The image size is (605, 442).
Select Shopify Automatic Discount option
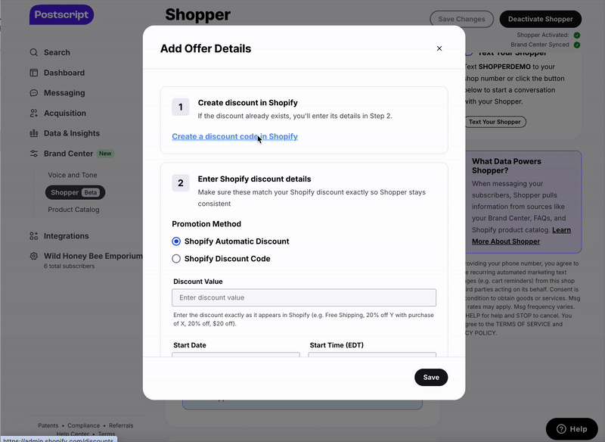pos(175,241)
